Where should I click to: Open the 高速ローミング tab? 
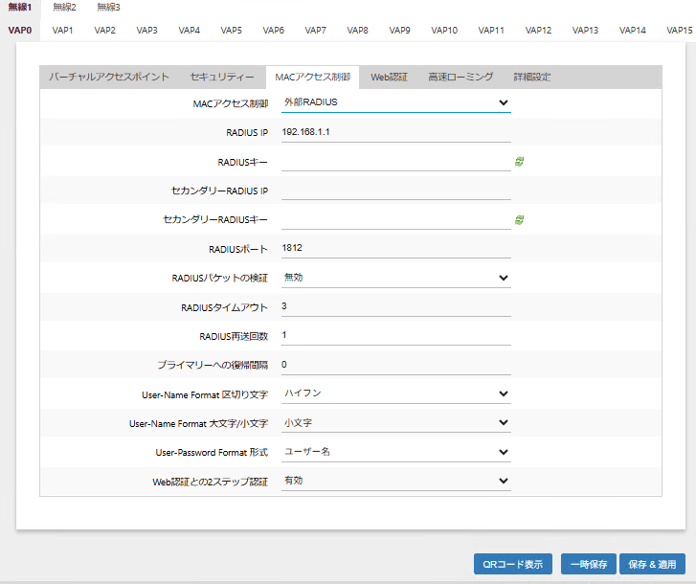point(460,77)
